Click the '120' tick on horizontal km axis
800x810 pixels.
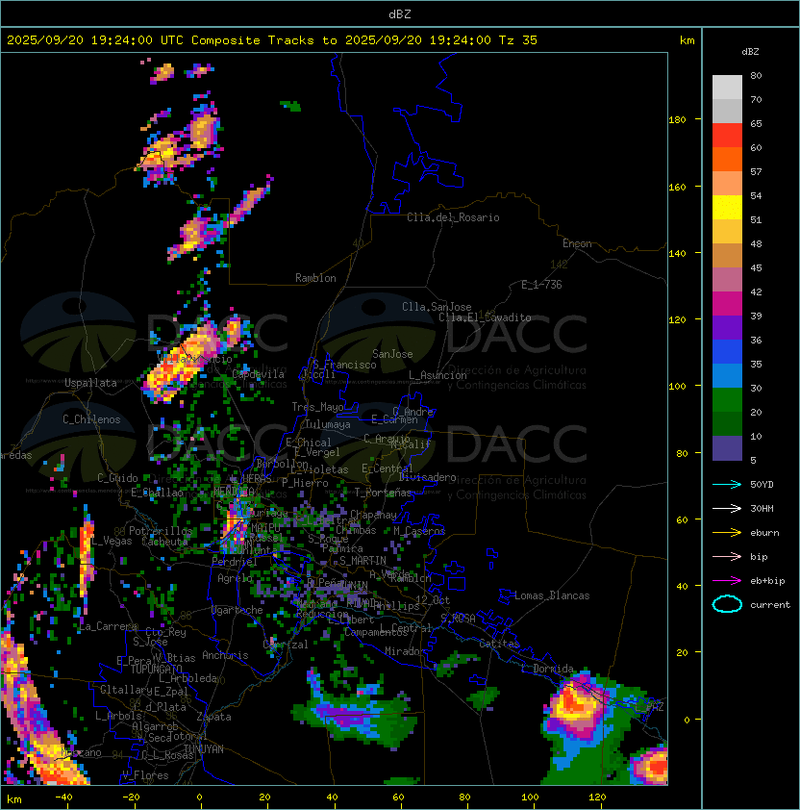tap(596, 797)
